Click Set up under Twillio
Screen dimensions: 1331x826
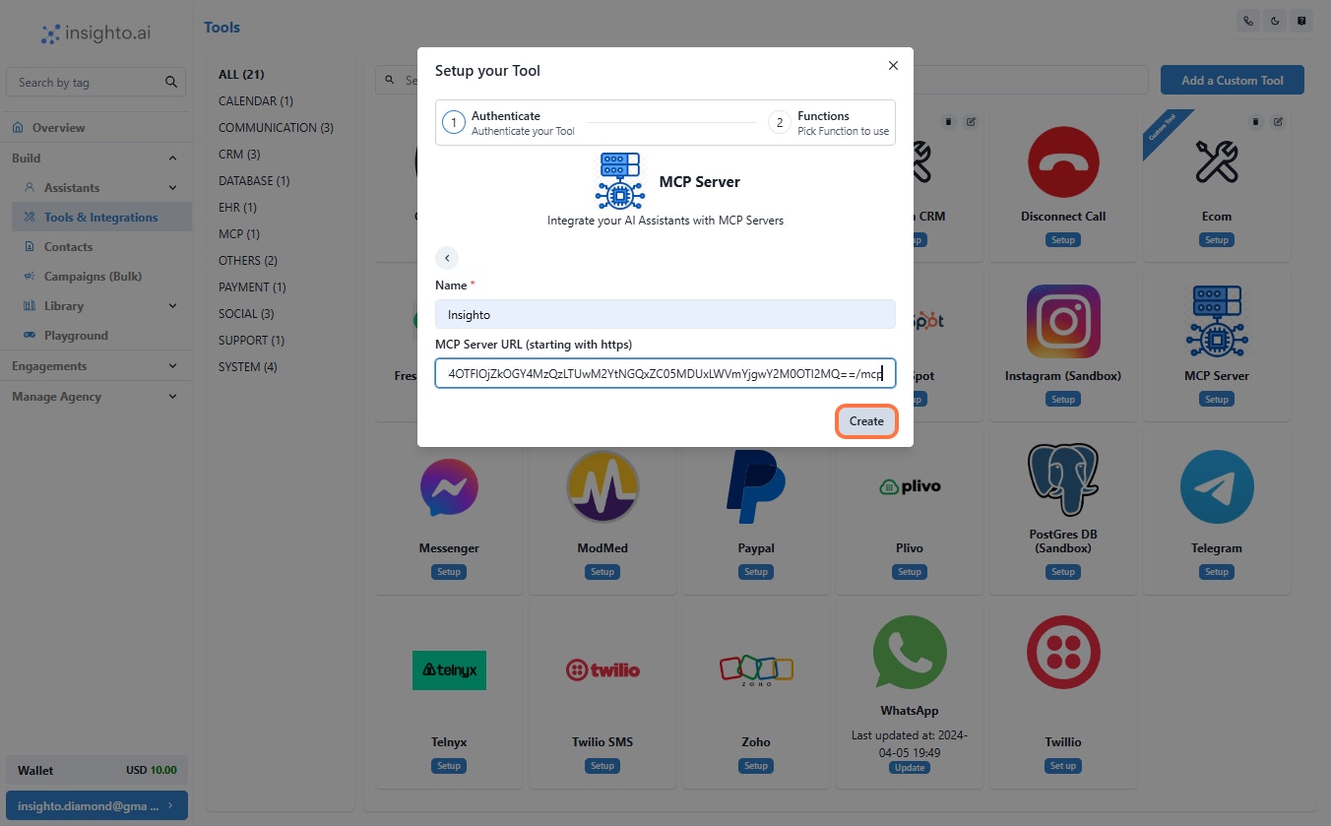1063,766
